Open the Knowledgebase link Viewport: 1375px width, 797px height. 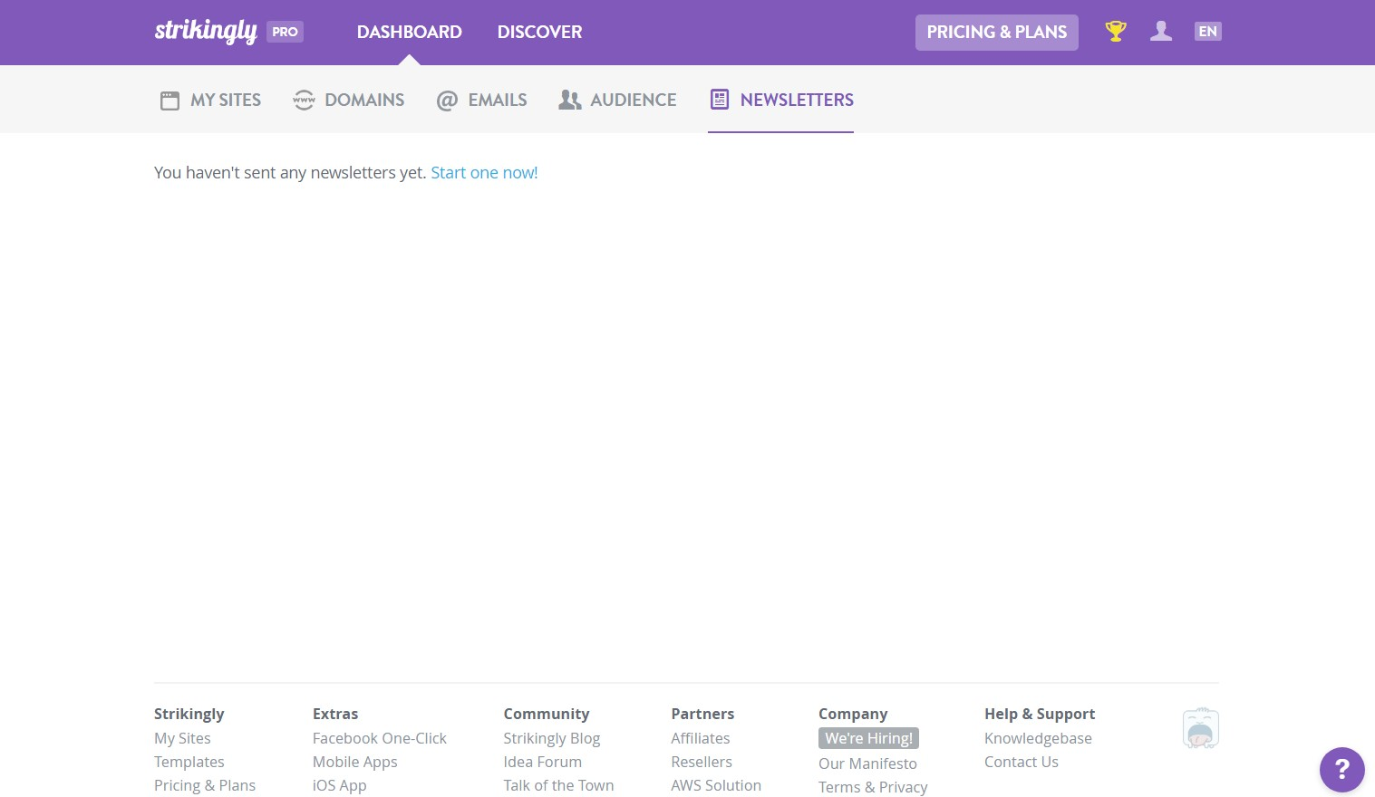tap(1038, 738)
